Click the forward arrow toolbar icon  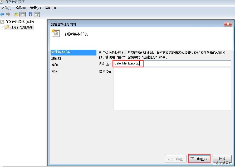pyautogui.click(x=8, y=15)
